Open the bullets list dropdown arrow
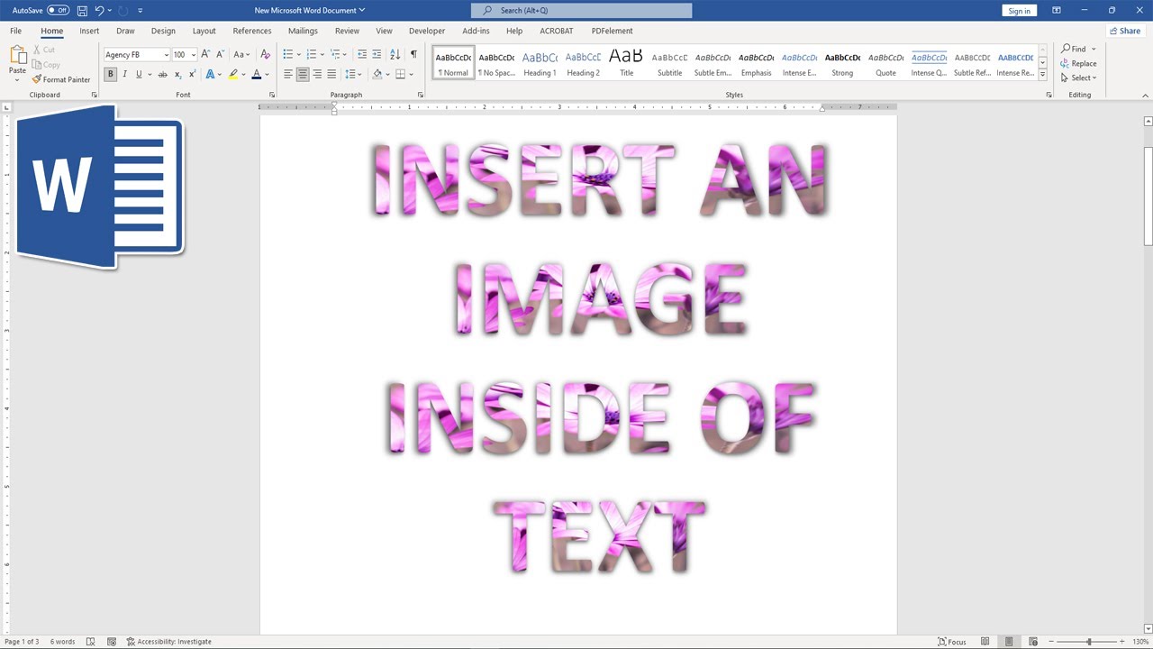Screen dimensions: 1153x649 click(298, 55)
